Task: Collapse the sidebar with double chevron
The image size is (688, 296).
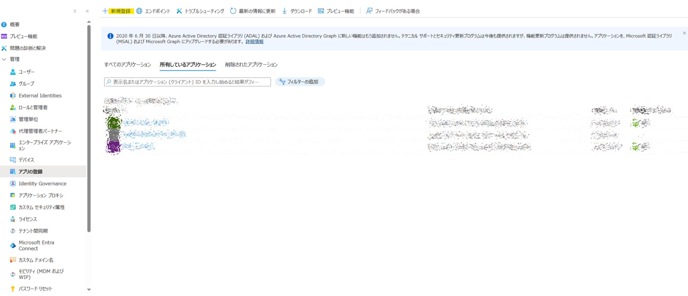Action: [x=87, y=11]
